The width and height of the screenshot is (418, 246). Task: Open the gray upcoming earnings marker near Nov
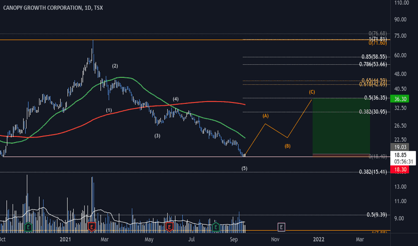281,227
